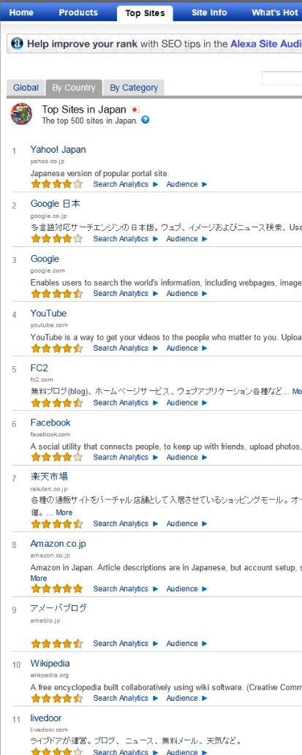Image resolution: width=302 pixels, height=755 pixels.
Task: Click the Alexa Site Audit link
Action: 266,43
